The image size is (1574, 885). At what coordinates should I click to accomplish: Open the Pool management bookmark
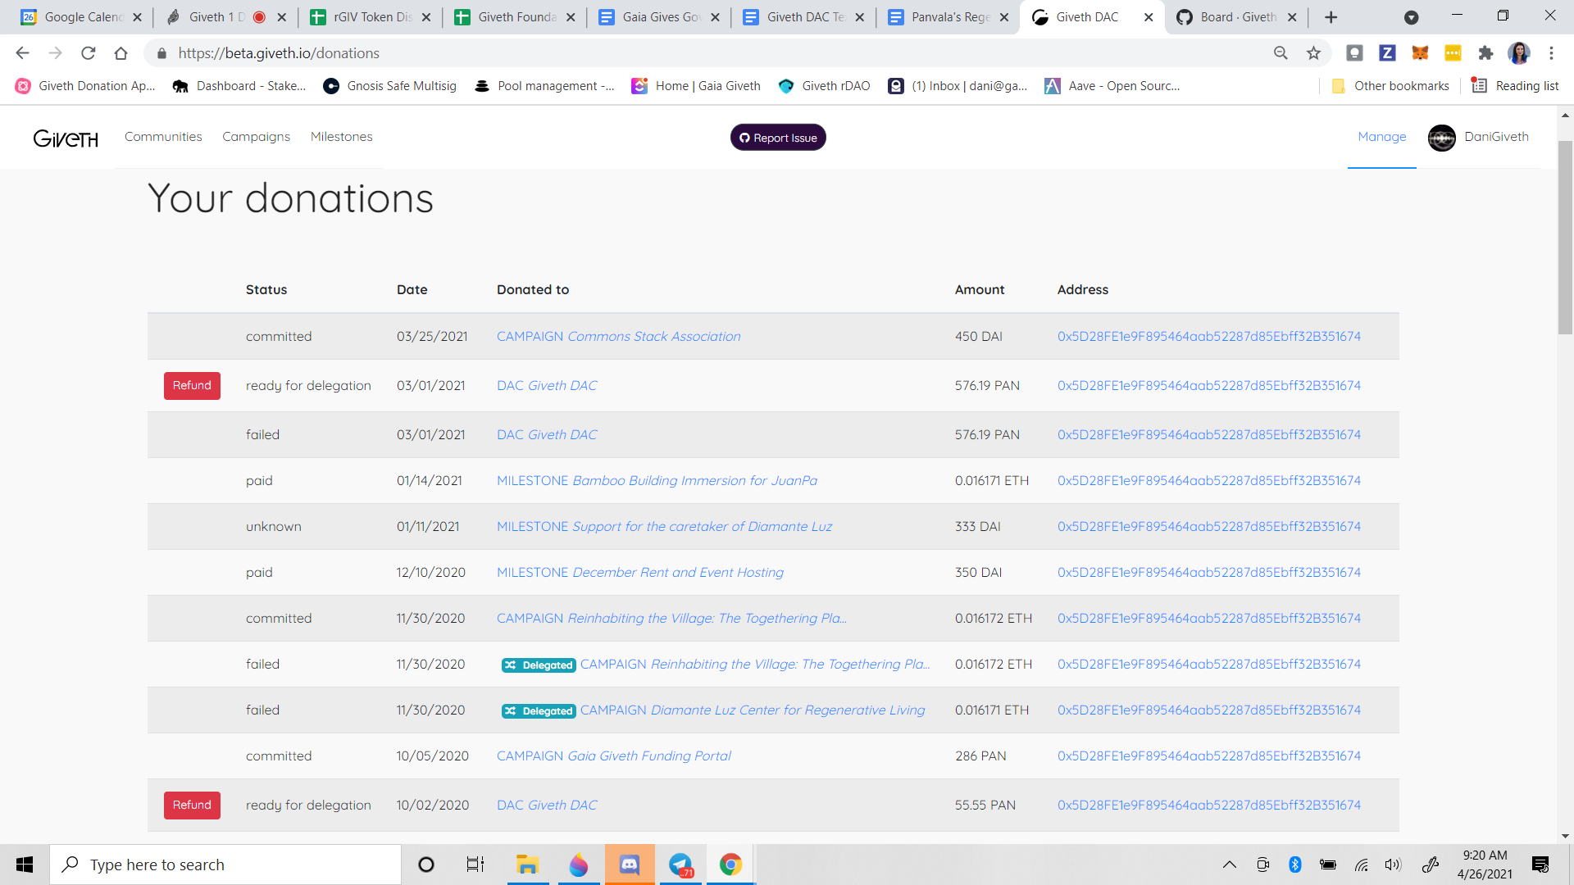544,86
